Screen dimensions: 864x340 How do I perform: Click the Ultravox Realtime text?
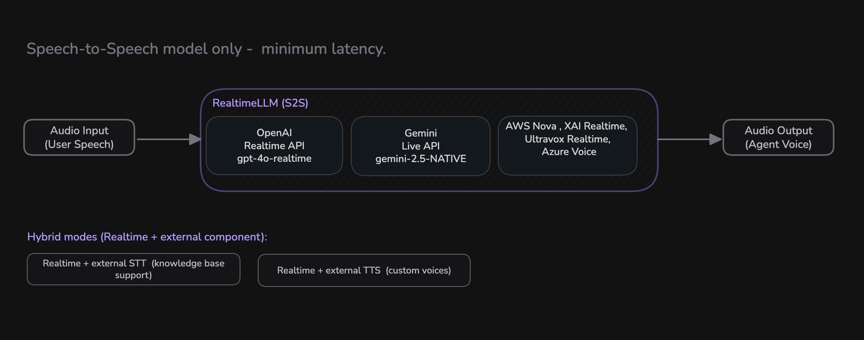(x=567, y=139)
